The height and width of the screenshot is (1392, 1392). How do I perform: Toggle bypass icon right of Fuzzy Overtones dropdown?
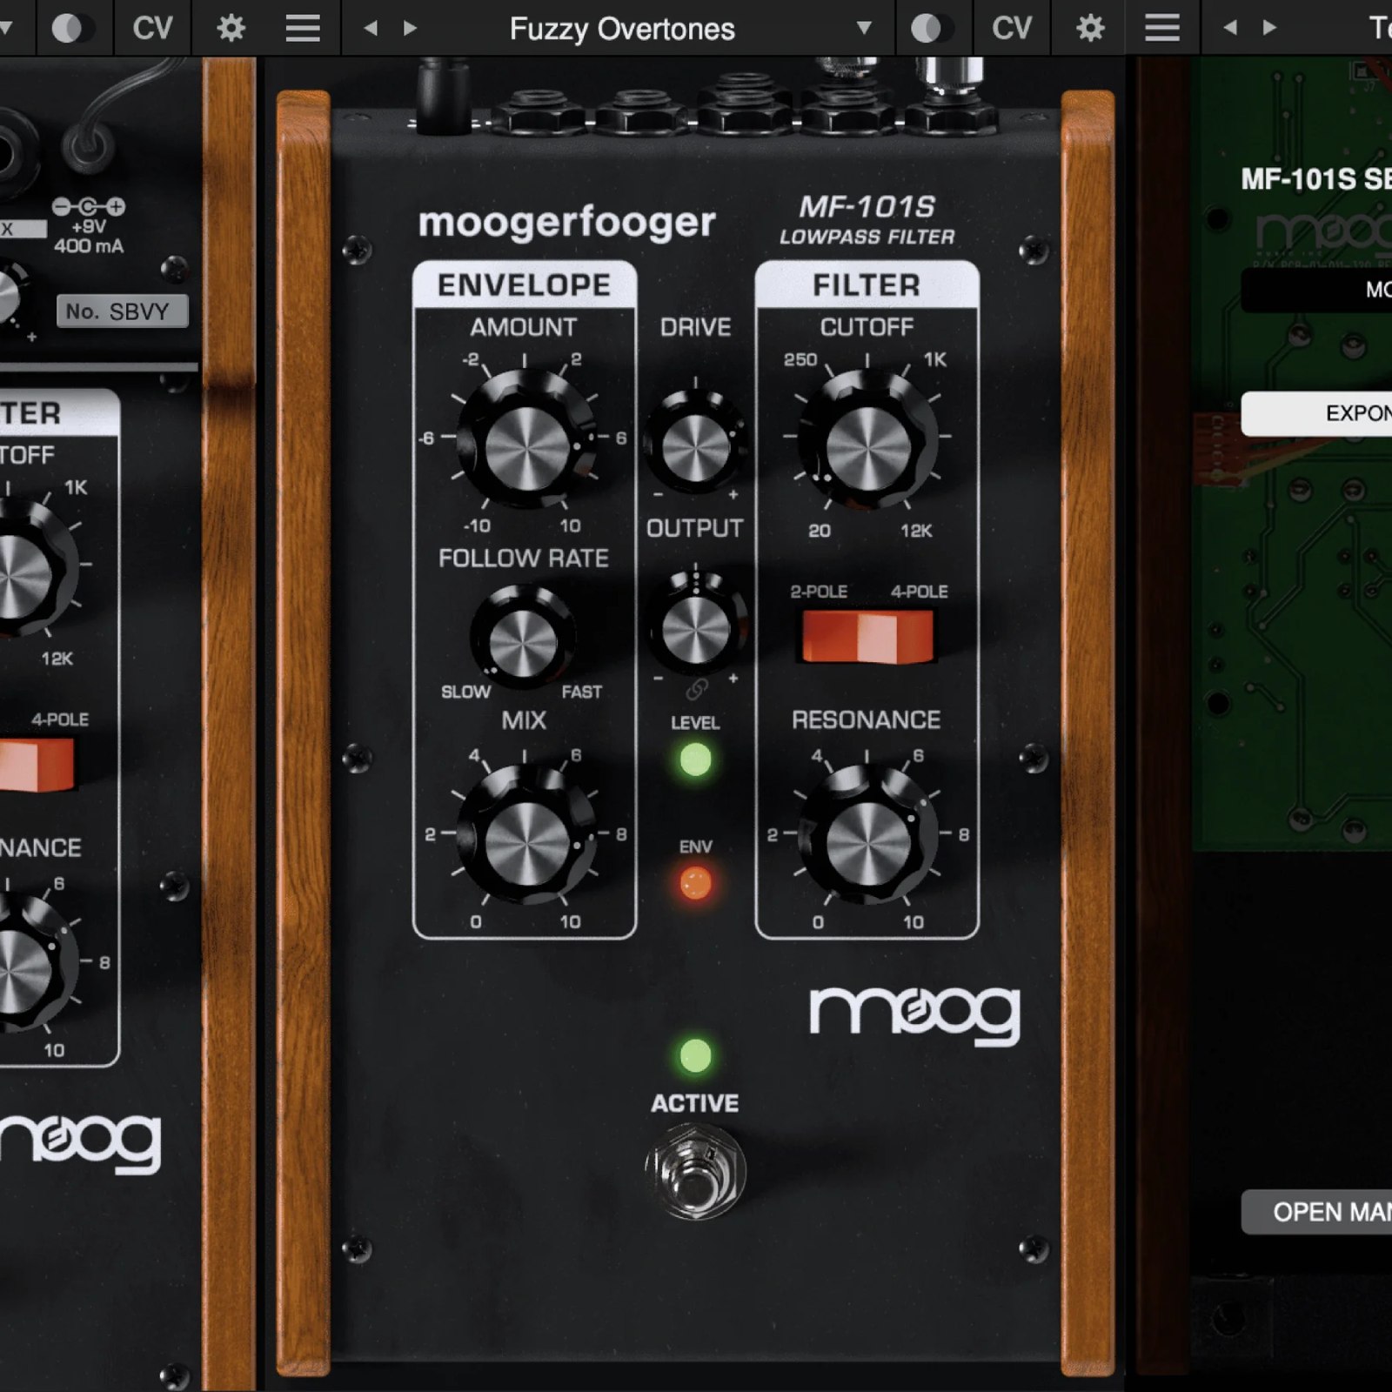point(926,29)
